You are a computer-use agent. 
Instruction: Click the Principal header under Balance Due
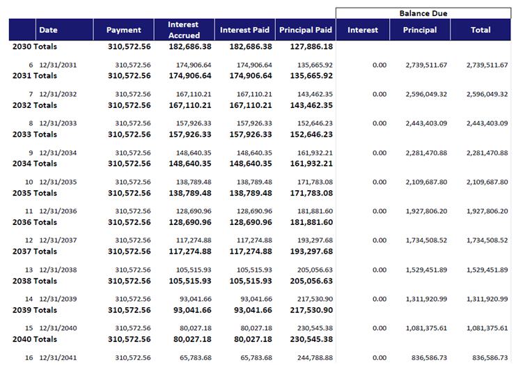pos(420,30)
